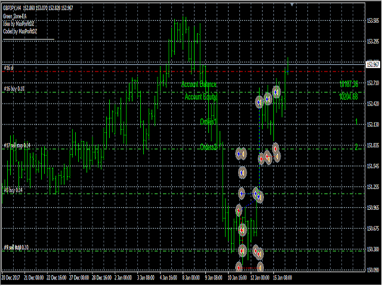Click the Orders2 label

tap(208, 147)
